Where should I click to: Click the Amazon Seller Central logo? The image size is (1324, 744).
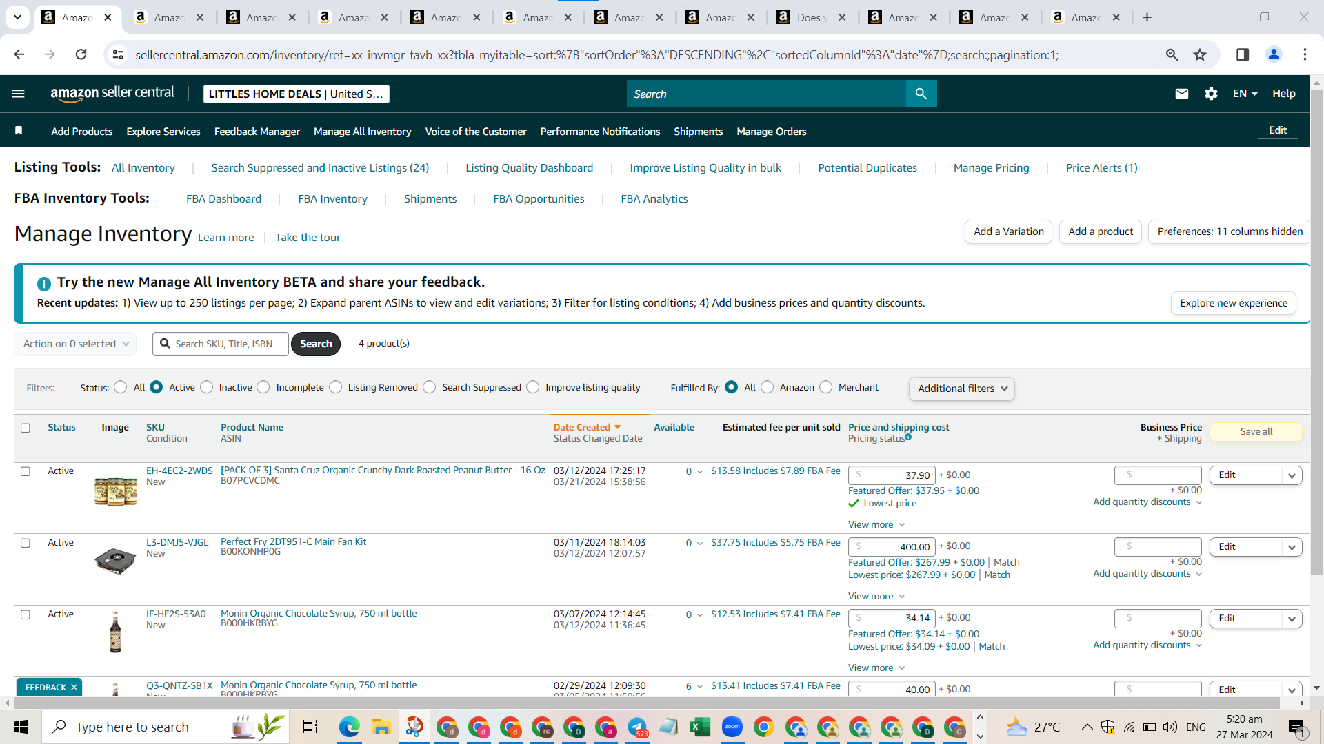coord(112,94)
